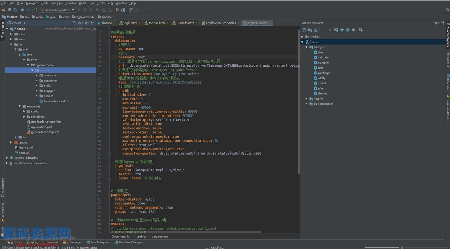Open the Bean Validation side tab
Image resolution: width=450 pixels, height=249 pixels.
(x=447, y=108)
